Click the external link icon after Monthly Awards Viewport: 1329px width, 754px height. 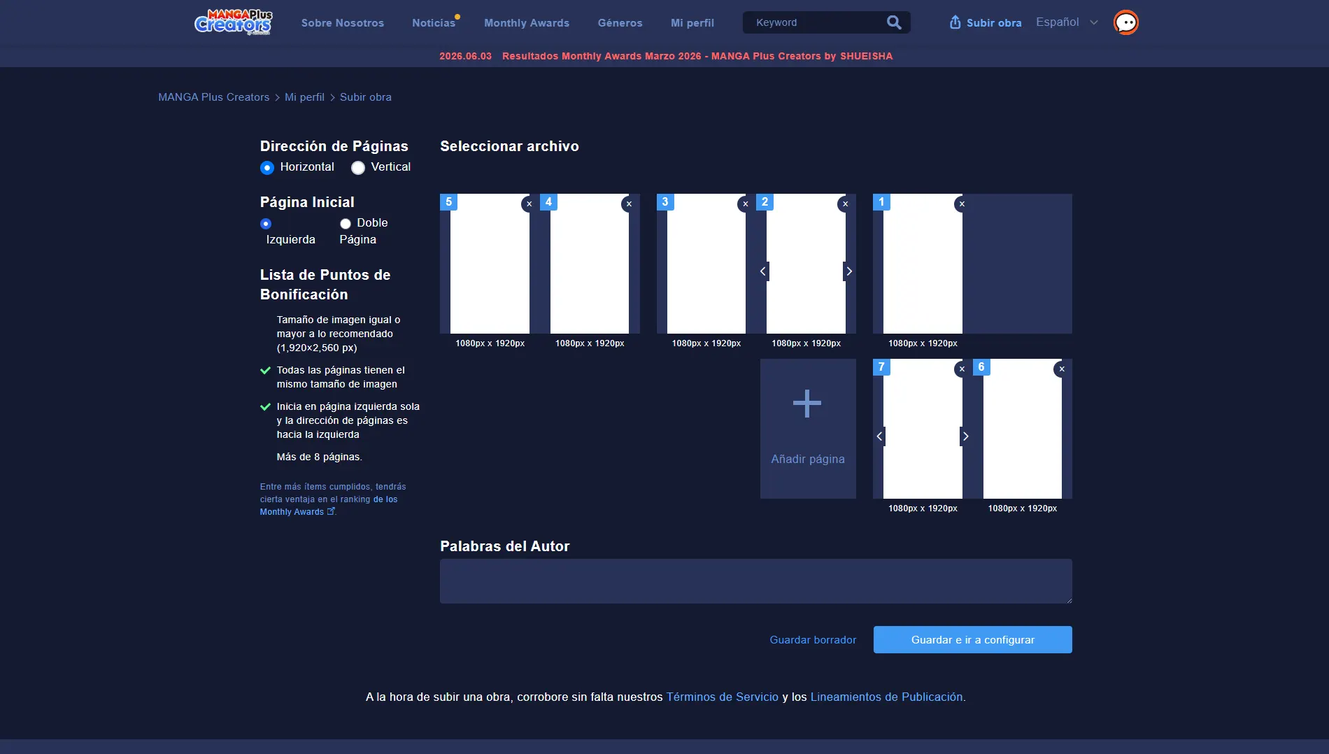click(332, 511)
